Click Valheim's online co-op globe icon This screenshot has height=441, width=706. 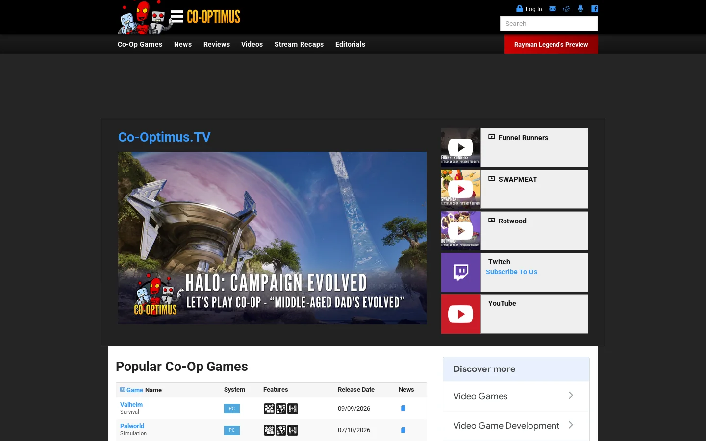click(x=281, y=409)
